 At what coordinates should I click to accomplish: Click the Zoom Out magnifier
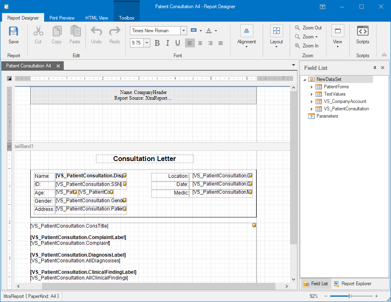[x=297, y=28]
